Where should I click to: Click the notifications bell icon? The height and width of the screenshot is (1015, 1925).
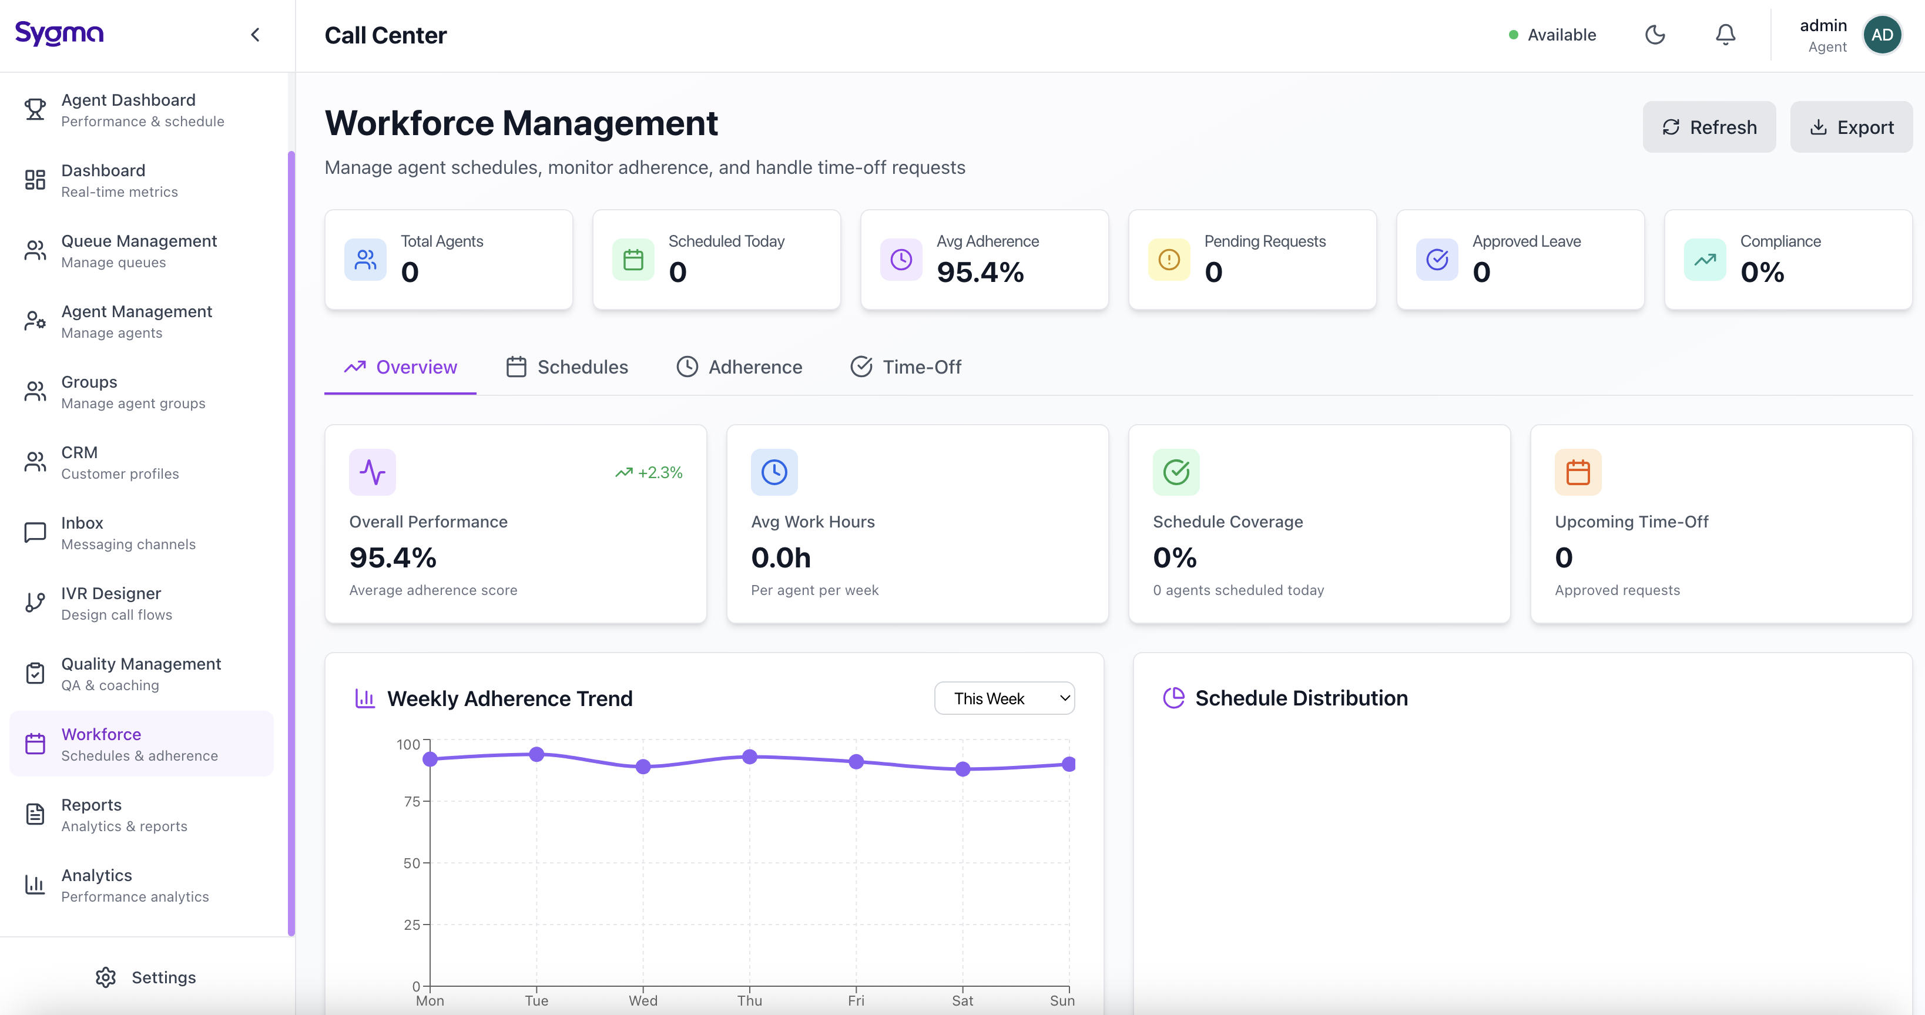tap(1725, 34)
